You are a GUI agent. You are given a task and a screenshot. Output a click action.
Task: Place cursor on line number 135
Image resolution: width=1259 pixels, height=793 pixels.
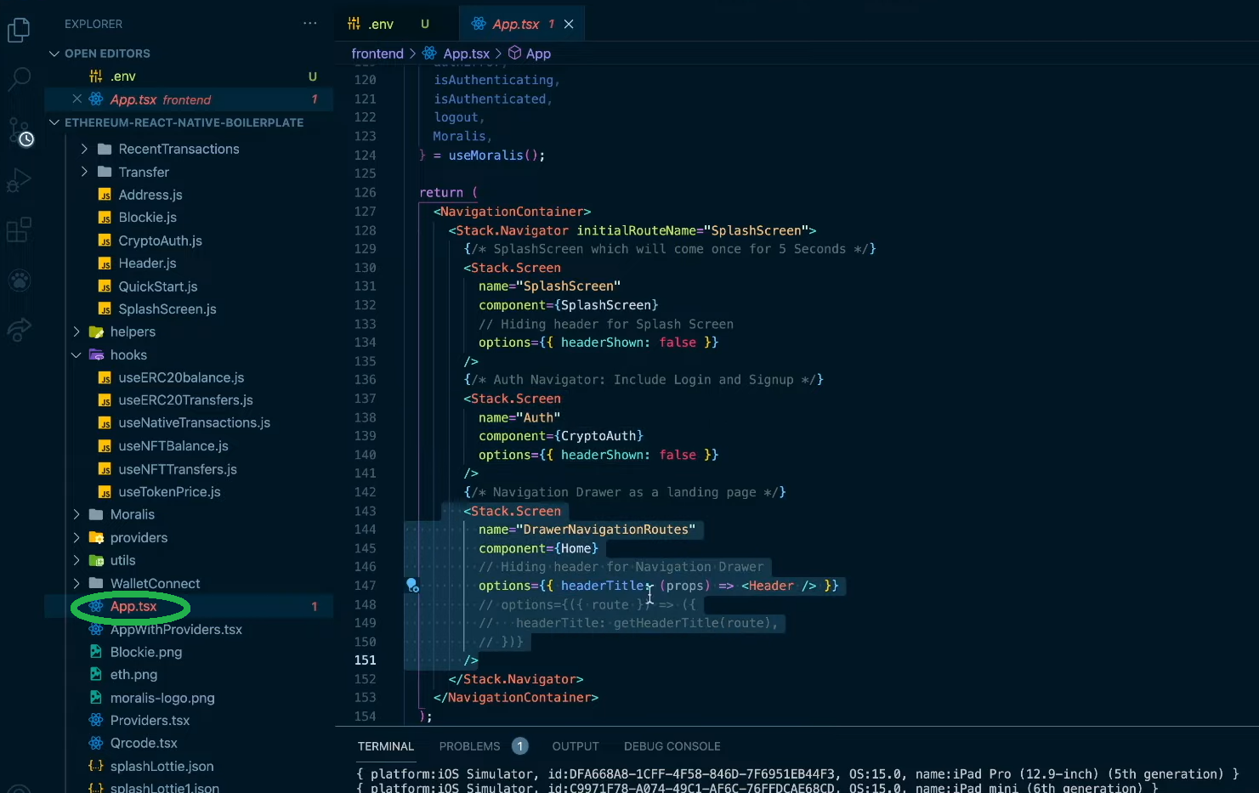pos(365,361)
